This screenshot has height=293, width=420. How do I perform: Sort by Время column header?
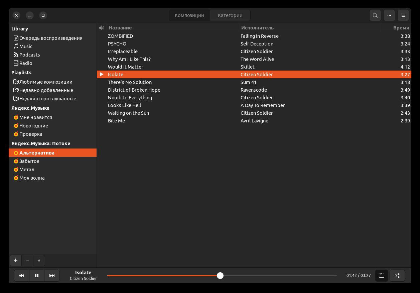(x=396, y=28)
